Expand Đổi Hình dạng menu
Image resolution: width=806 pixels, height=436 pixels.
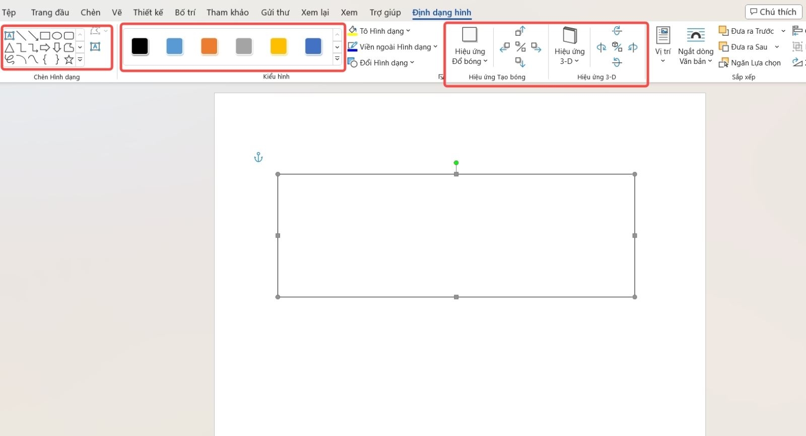412,63
